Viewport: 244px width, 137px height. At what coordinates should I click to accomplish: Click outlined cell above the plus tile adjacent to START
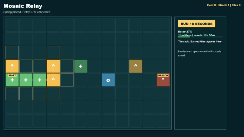(26, 66)
